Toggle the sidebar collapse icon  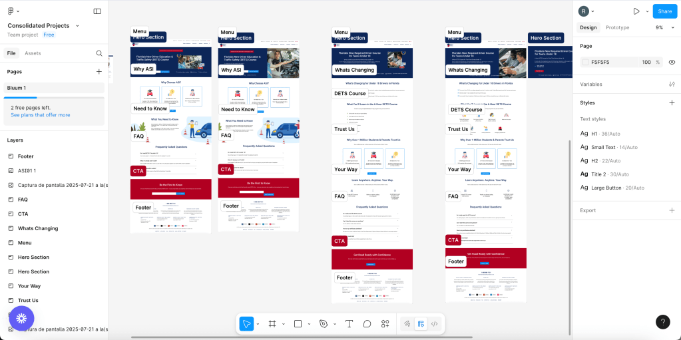(97, 11)
